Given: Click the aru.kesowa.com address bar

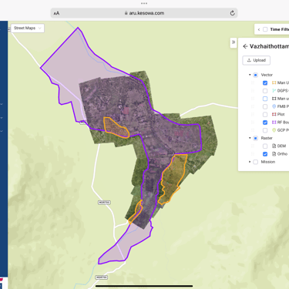Looking at the screenshot, I should click(x=144, y=13).
